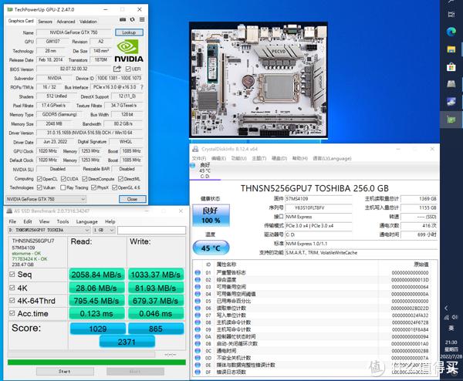Open the NVIDIA GeForce GTX 750 GPU dropdown
The height and width of the screenshot is (381, 463).
pos(46,199)
